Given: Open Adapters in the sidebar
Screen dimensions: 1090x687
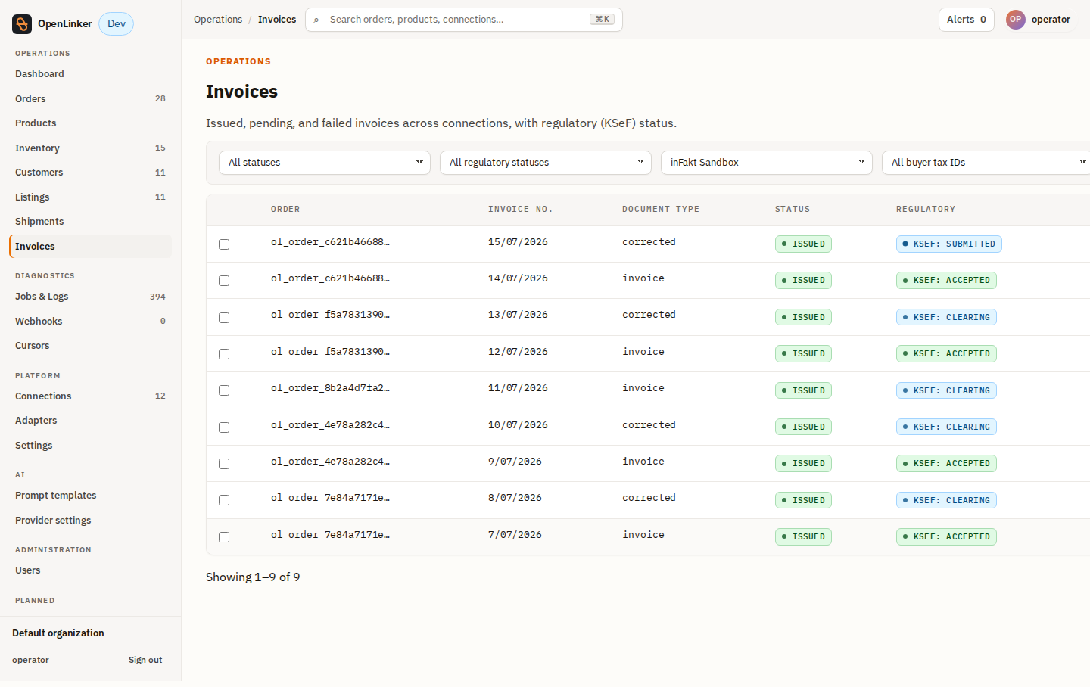Looking at the screenshot, I should pos(90,421).
